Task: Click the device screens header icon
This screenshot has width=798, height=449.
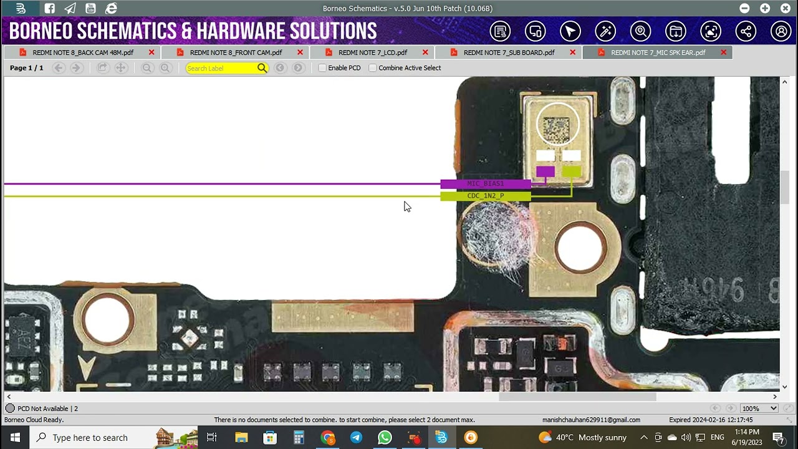Action: tap(535, 31)
